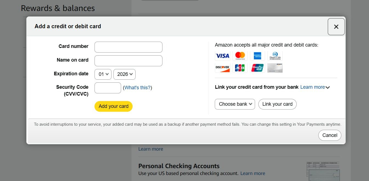Open the expiration month dropdown
The image size is (369, 181).
(103, 74)
